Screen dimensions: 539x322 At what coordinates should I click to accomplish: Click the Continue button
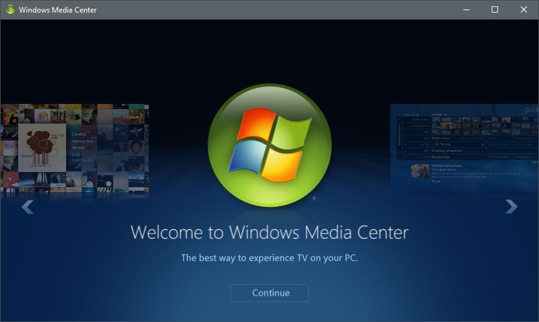tap(269, 293)
